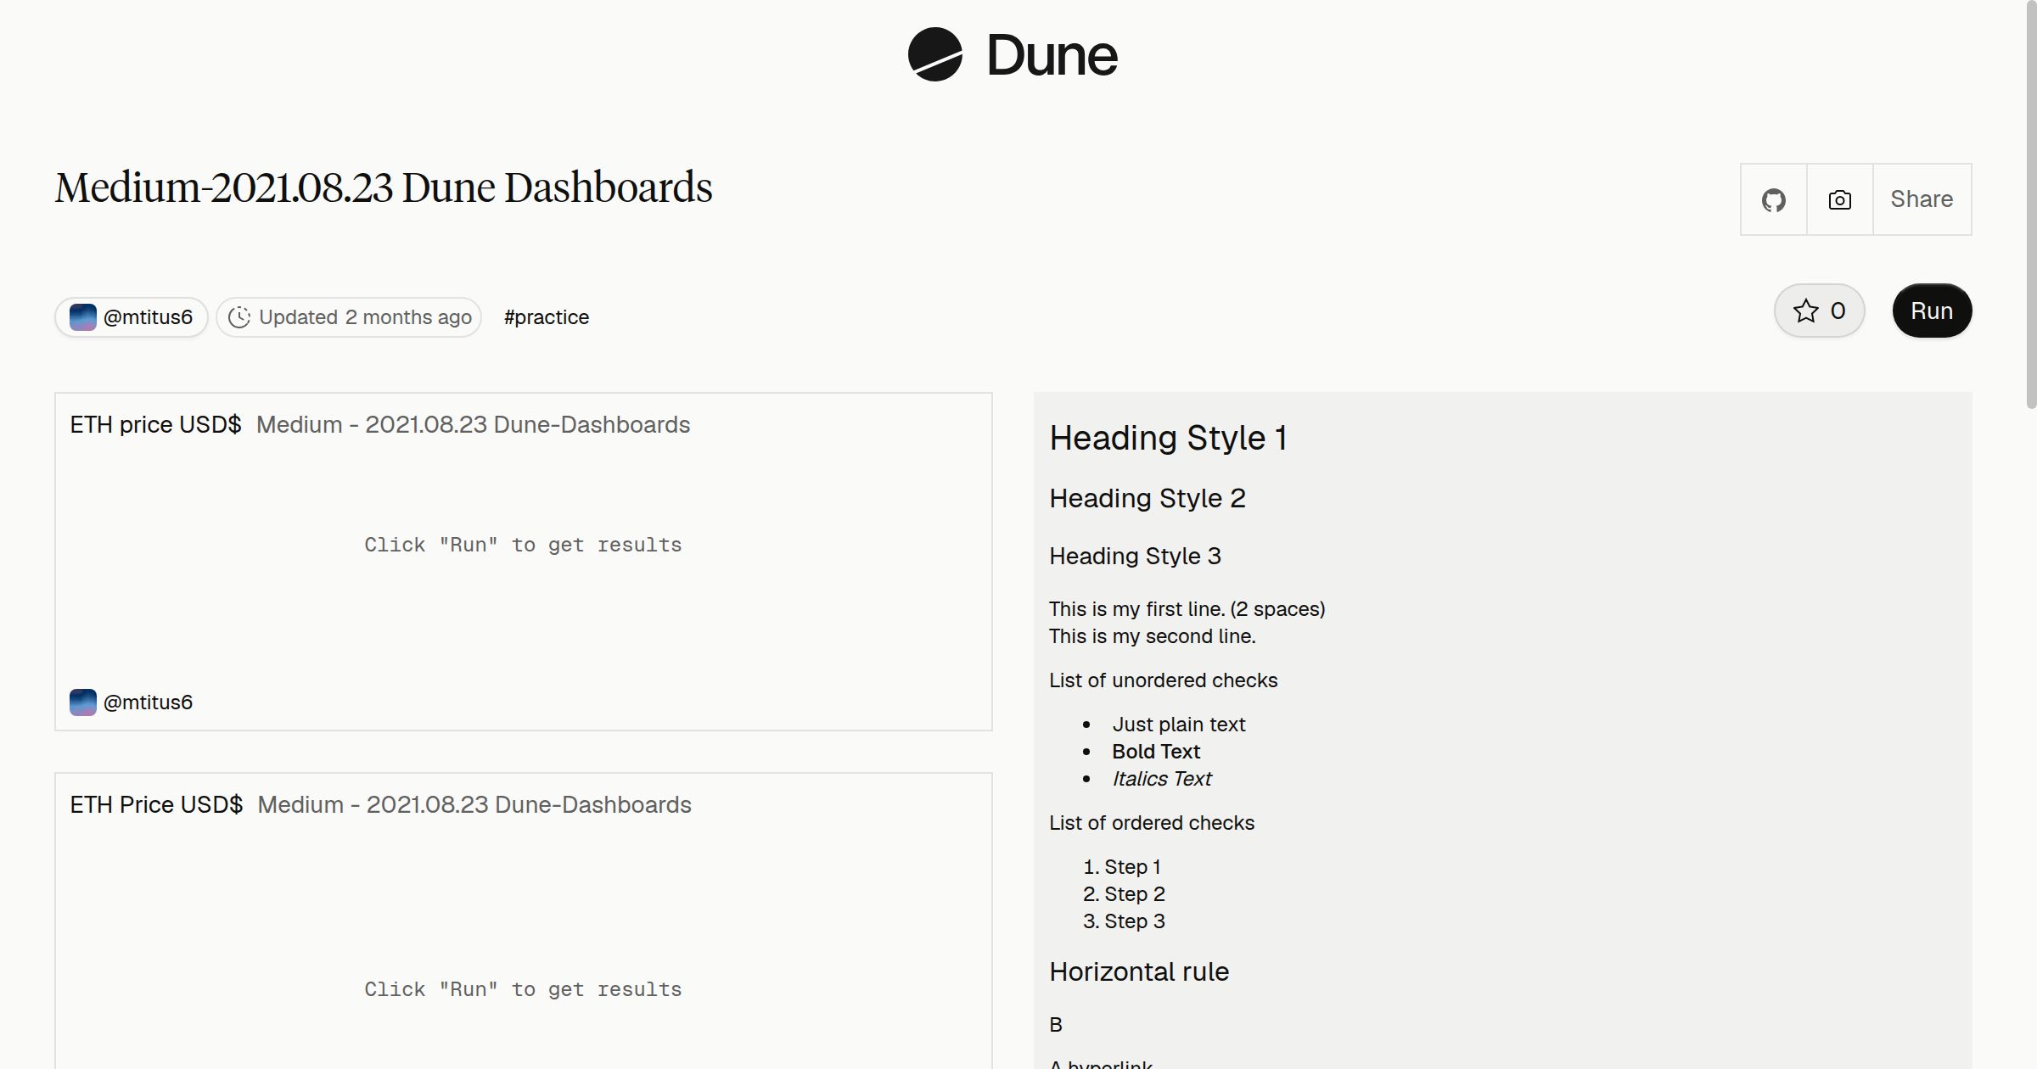The width and height of the screenshot is (2037, 1069).
Task: Click the camera screenshot icon
Action: pyautogui.click(x=1840, y=199)
